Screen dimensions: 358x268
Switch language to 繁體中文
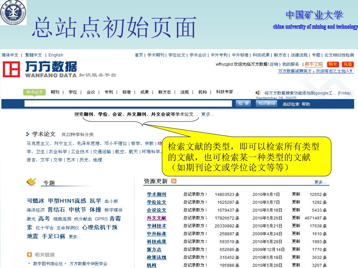coord(34,55)
